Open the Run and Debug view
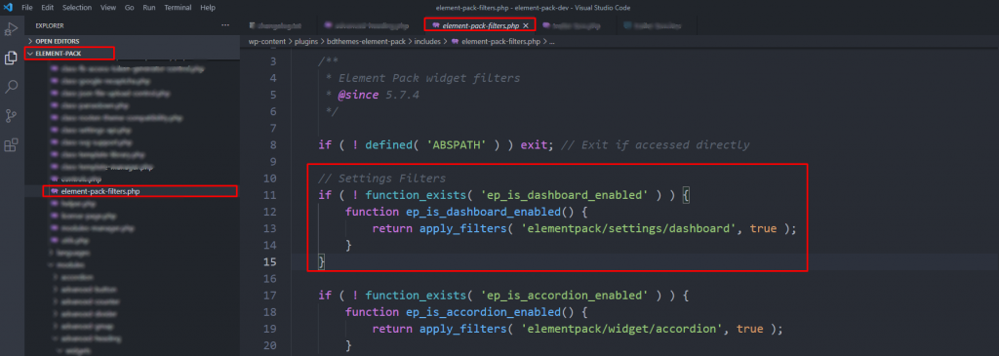This screenshot has height=356, width=999. (11, 28)
